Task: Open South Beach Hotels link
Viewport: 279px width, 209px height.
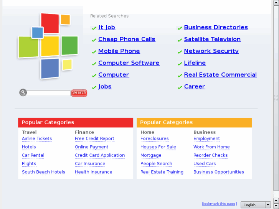Action: 43,172
